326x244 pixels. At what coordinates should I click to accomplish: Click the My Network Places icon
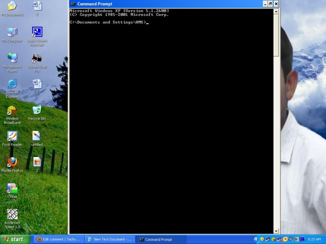click(12, 58)
